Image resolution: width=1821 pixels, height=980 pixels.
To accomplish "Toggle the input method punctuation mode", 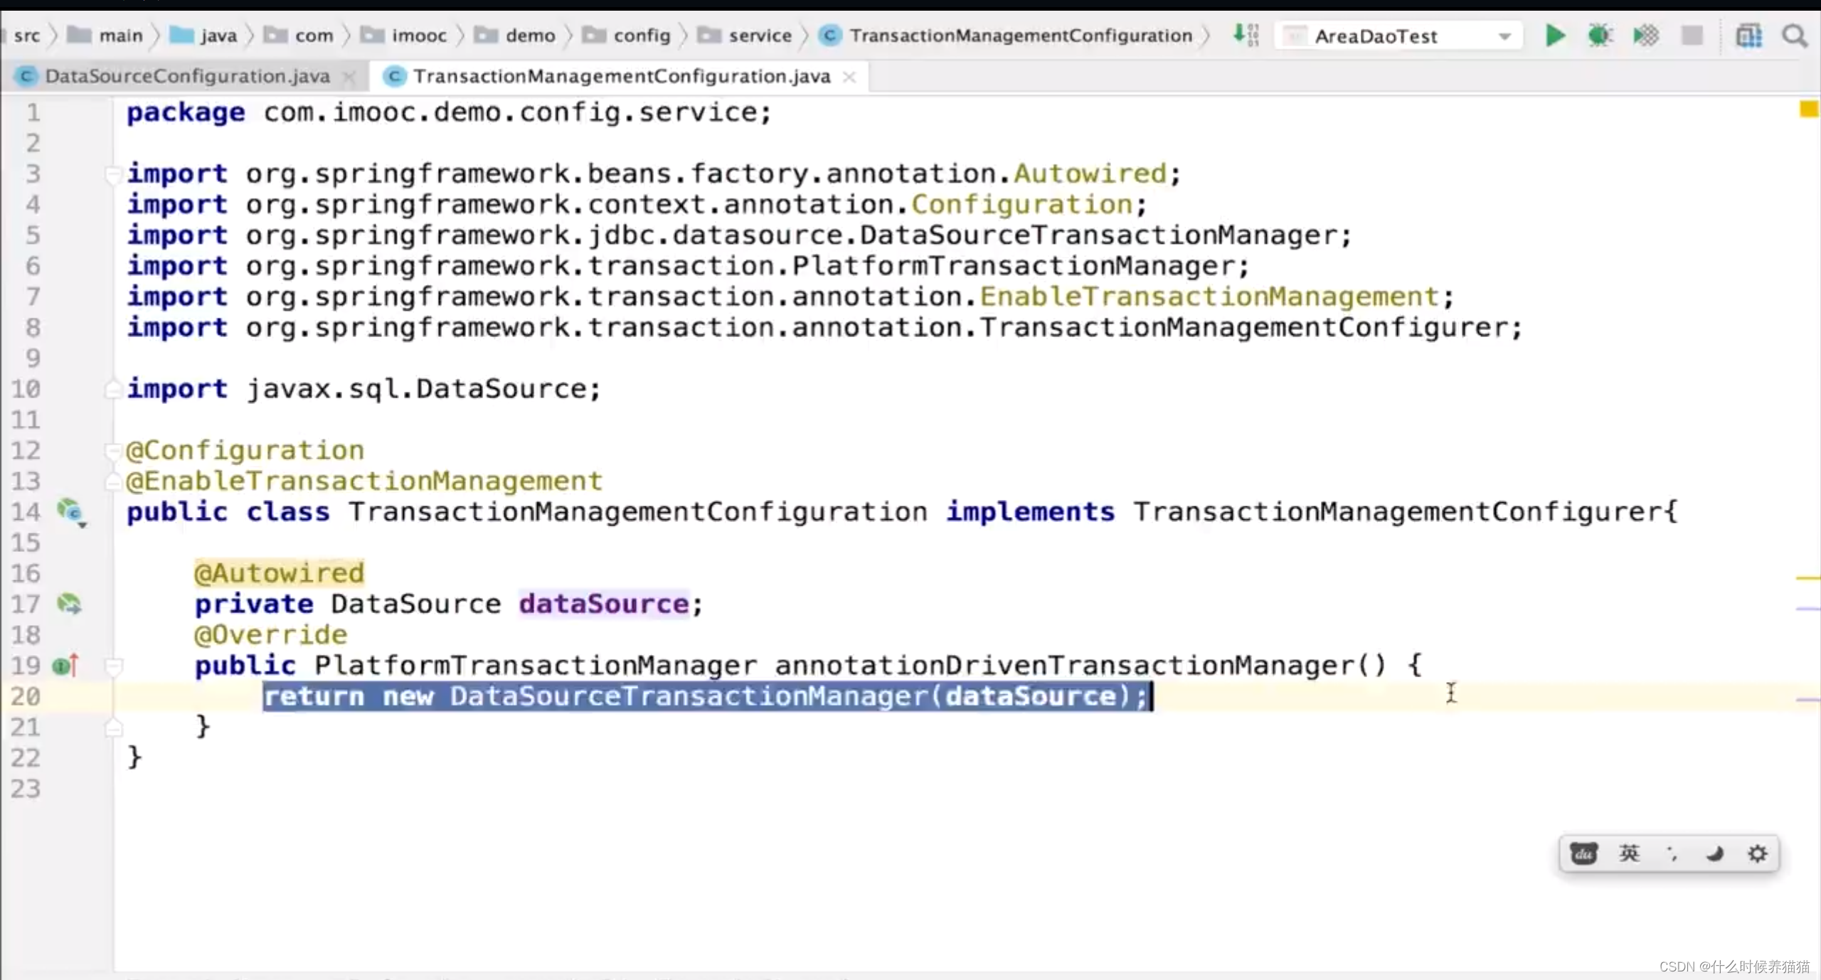I will pos(1672,853).
